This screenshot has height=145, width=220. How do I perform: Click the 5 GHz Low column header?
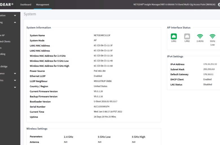pyautogui.click(x=104, y=137)
